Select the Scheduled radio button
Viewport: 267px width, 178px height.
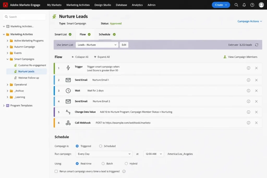[100, 146]
